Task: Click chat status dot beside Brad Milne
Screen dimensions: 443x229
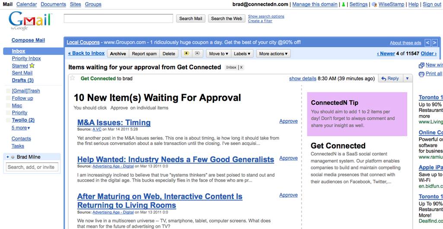Action: (x=13, y=157)
